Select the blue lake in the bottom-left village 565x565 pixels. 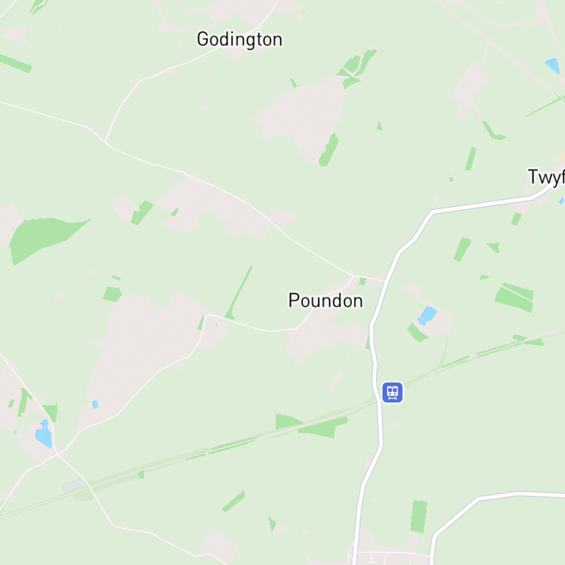44,434
